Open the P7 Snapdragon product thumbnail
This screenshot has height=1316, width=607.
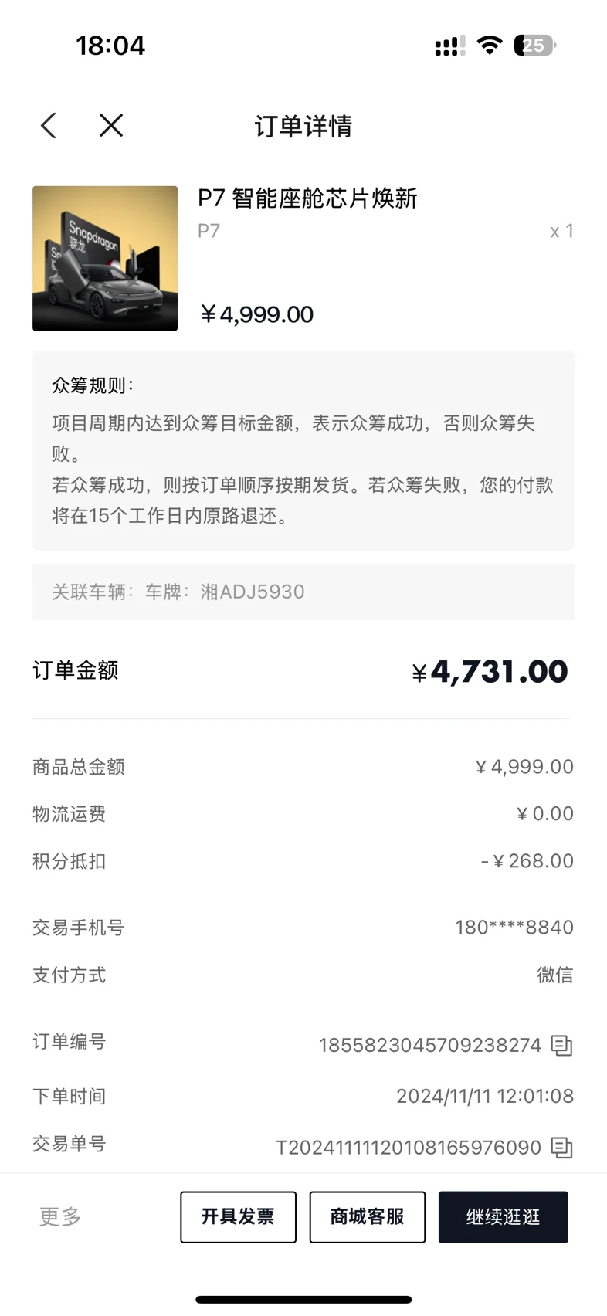pos(105,259)
